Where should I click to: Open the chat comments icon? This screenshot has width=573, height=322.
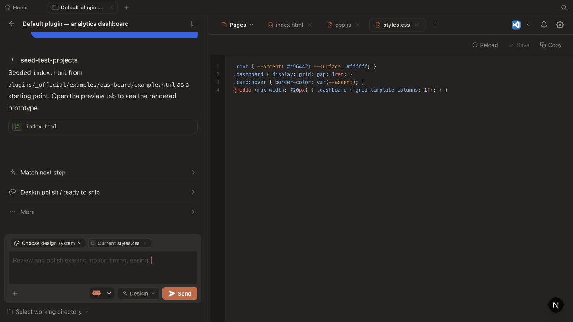tap(194, 24)
